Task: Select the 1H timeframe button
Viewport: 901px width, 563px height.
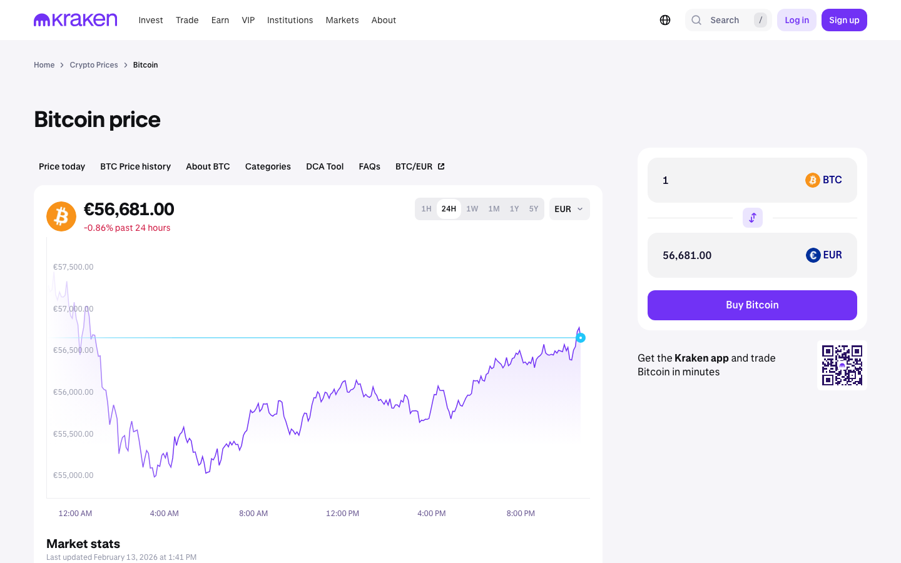Action: (x=427, y=208)
